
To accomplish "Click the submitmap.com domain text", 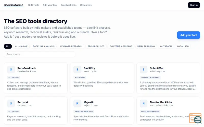I will [x=157, y=71].
